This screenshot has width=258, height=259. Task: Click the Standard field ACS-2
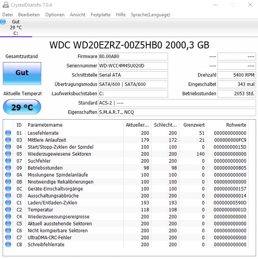pos(177,103)
